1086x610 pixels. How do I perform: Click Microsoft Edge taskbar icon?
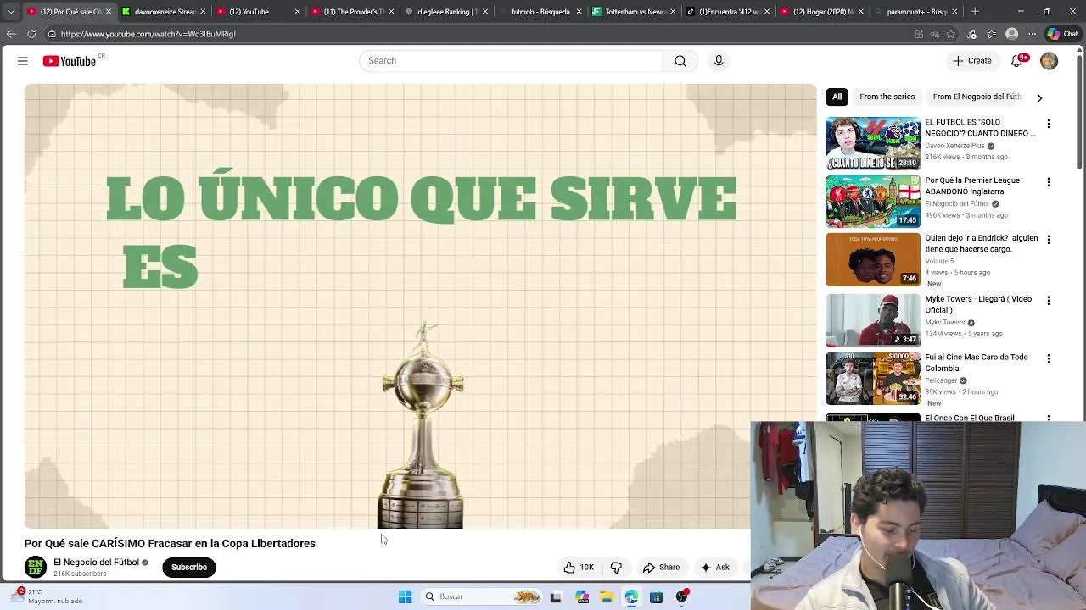(x=631, y=597)
